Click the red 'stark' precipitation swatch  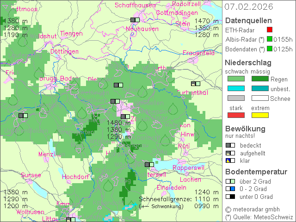click(x=235, y=115)
